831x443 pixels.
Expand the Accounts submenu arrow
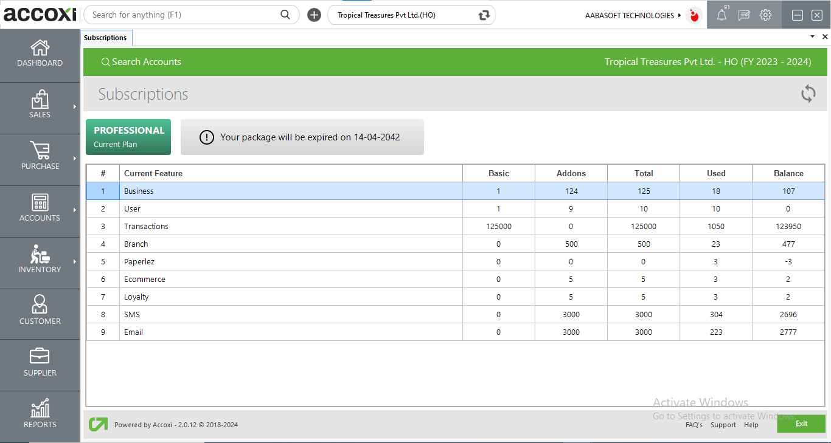[75, 210]
